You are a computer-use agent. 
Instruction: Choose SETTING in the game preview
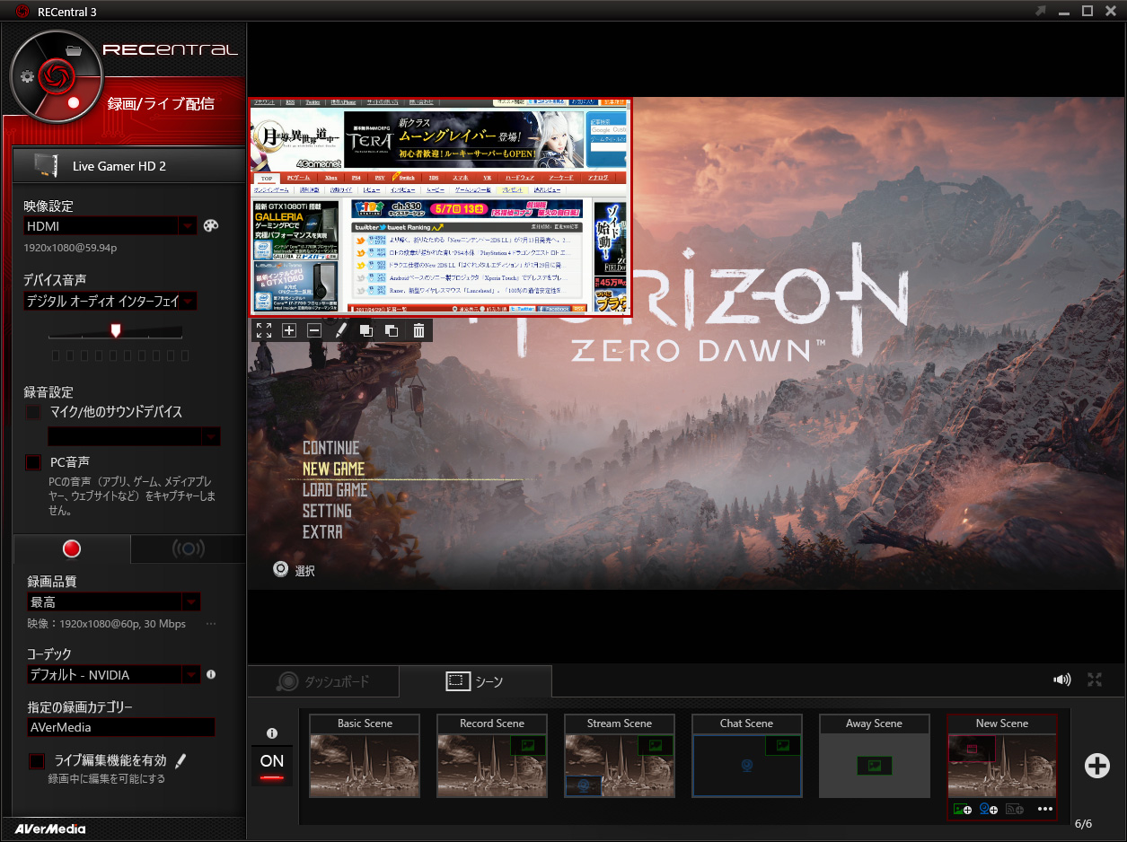coord(327,511)
